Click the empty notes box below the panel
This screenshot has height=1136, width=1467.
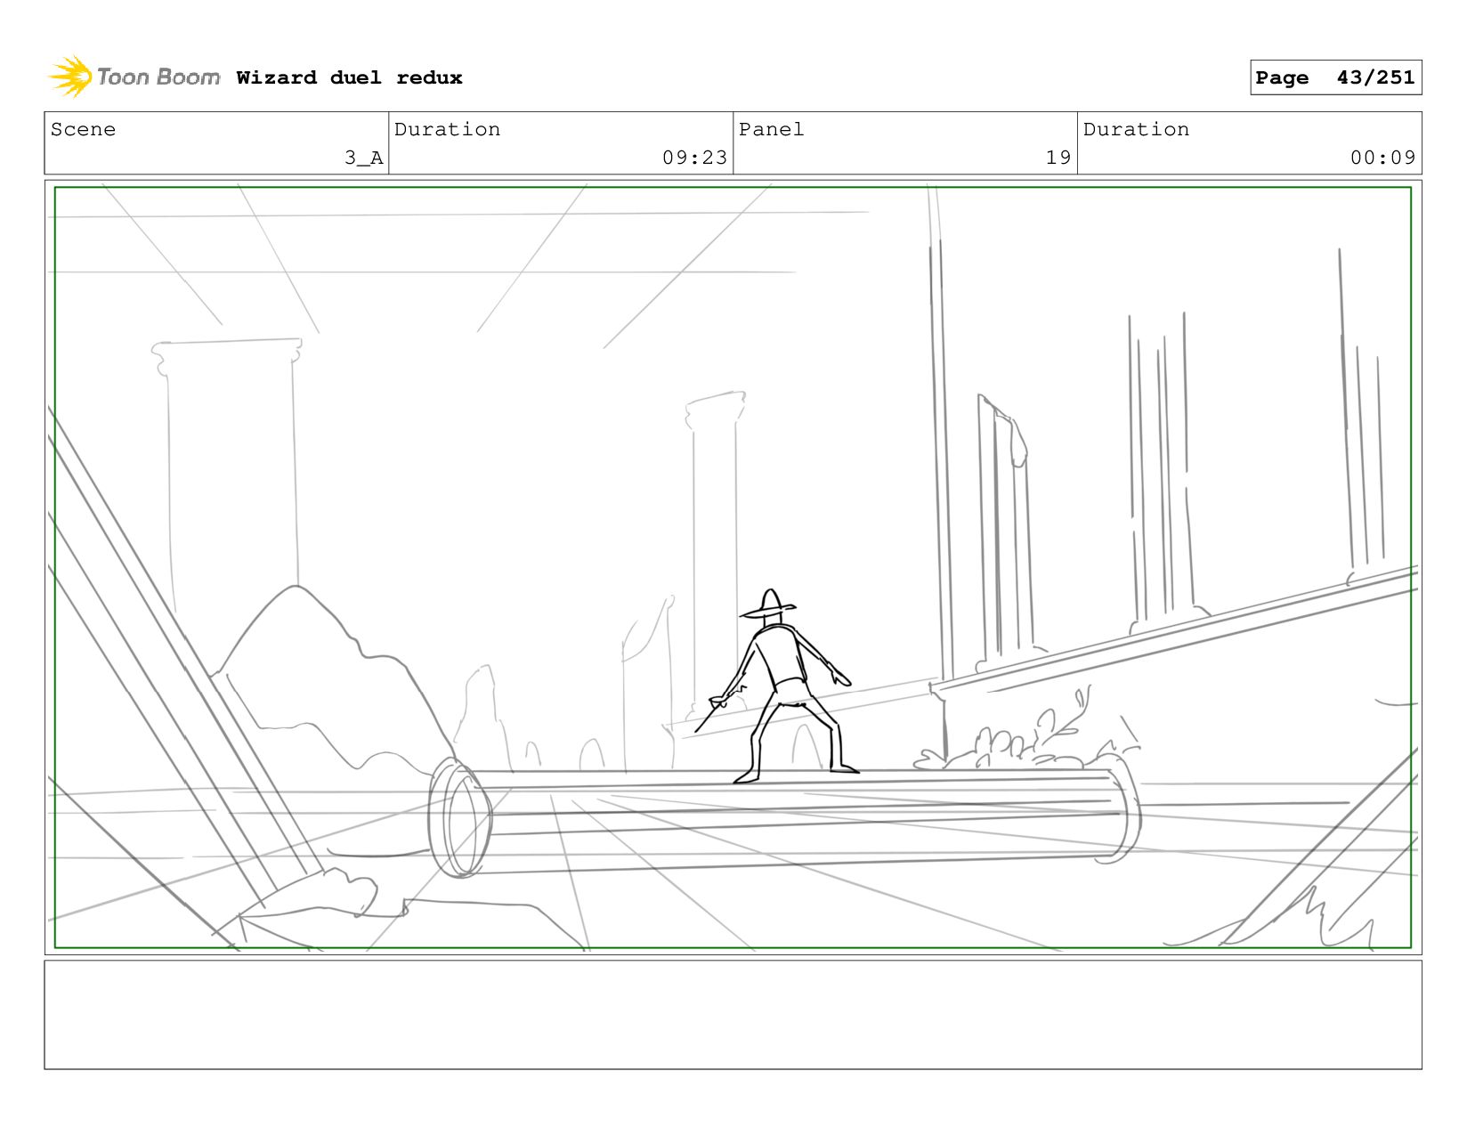733,1015
